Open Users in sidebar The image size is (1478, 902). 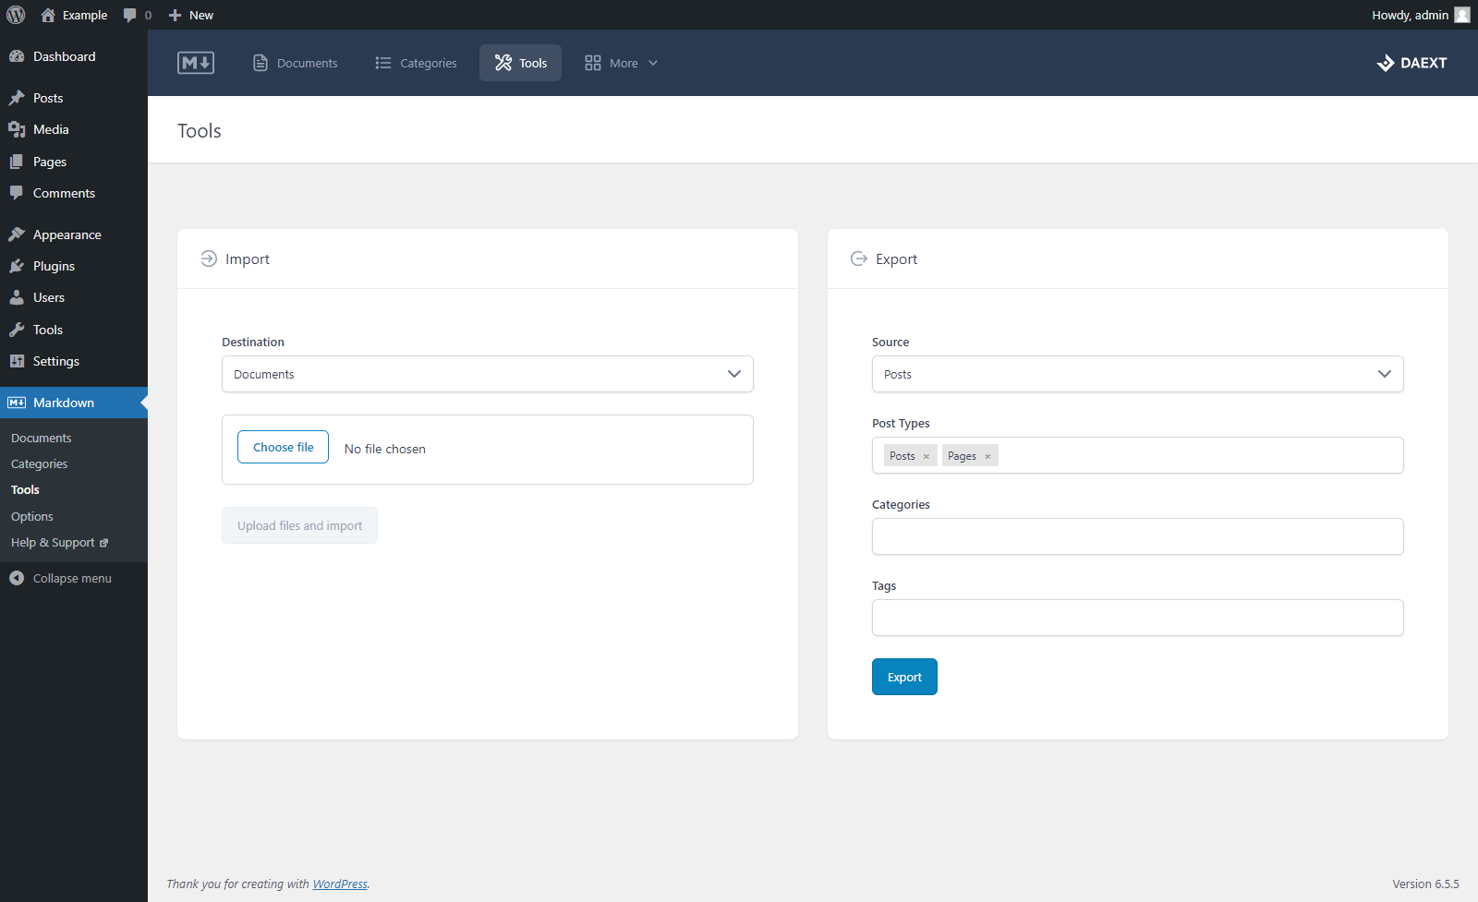(74, 297)
